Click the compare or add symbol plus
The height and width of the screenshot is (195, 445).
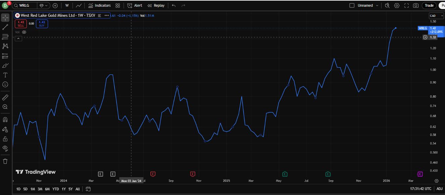tap(55, 5)
